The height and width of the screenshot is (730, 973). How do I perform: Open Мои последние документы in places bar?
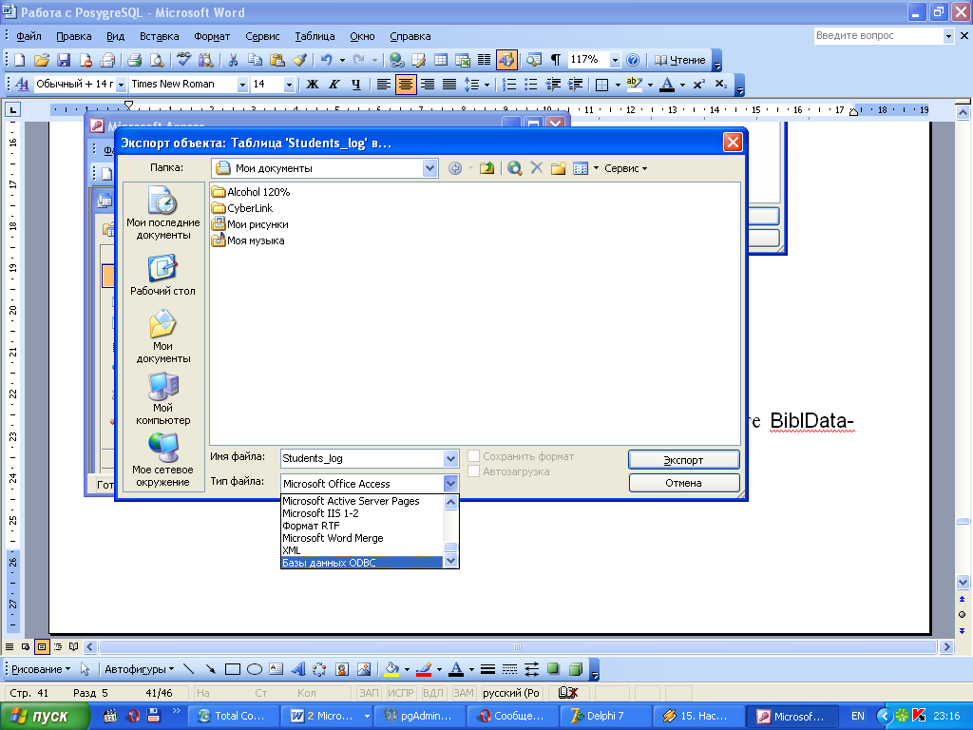pyautogui.click(x=163, y=213)
